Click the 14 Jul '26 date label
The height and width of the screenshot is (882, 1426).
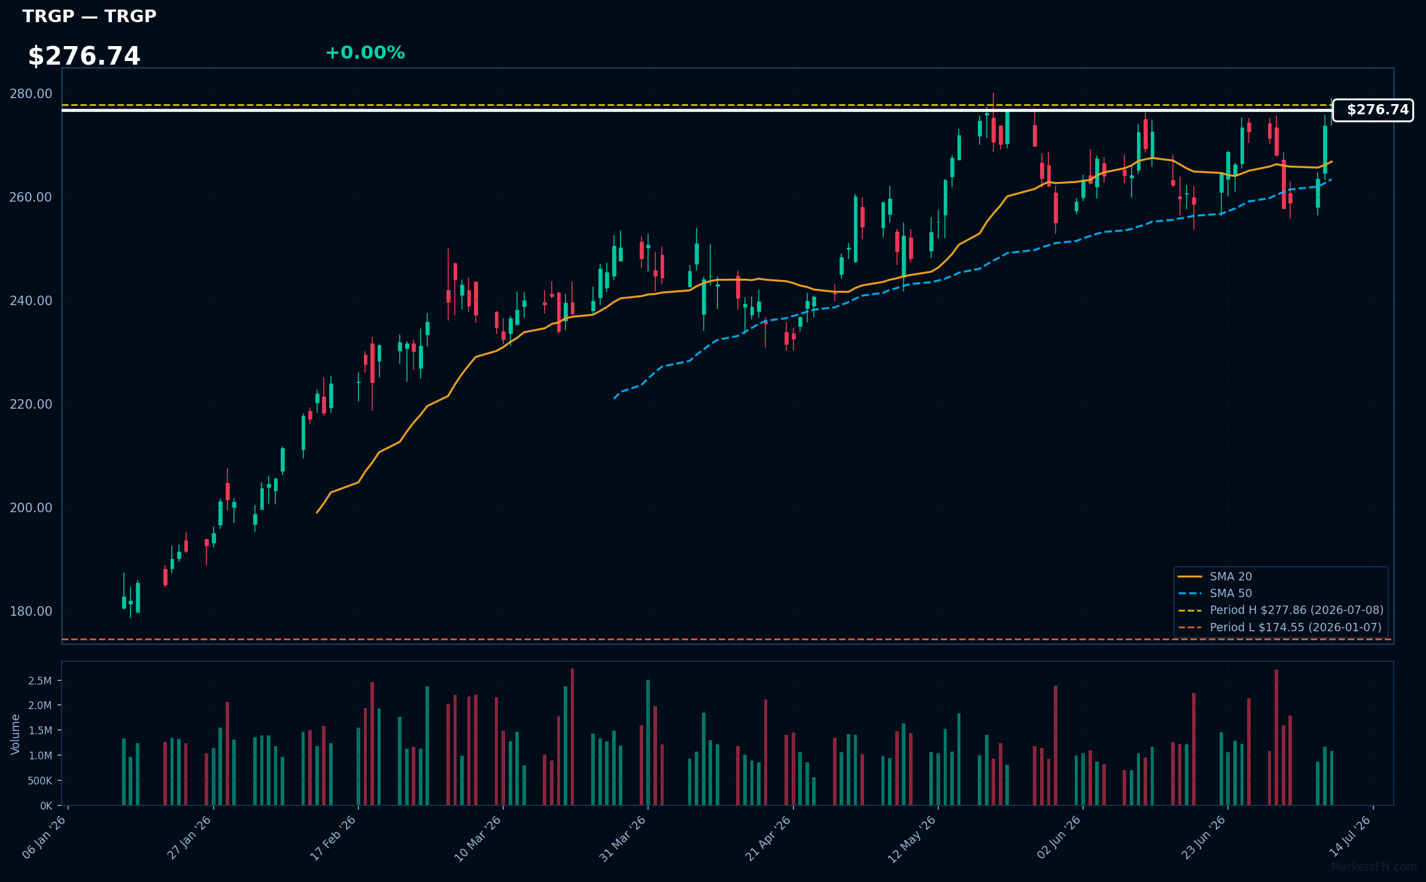pyautogui.click(x=1349, y=837)
